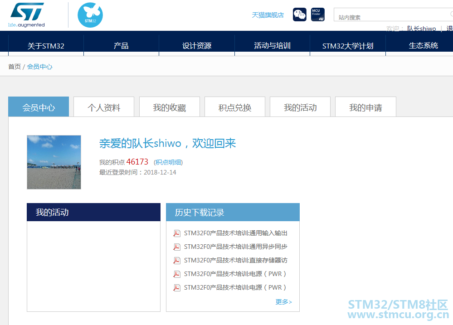This screenshot has width=453, height=325.
Task: Open the fourth listed 电源（PWR）download
Action: [235, 274]
